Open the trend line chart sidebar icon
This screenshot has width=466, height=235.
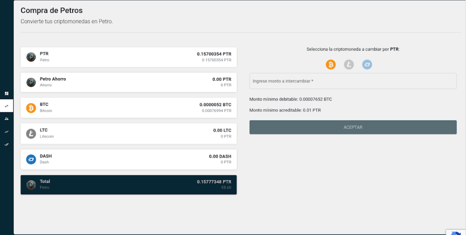6,131
